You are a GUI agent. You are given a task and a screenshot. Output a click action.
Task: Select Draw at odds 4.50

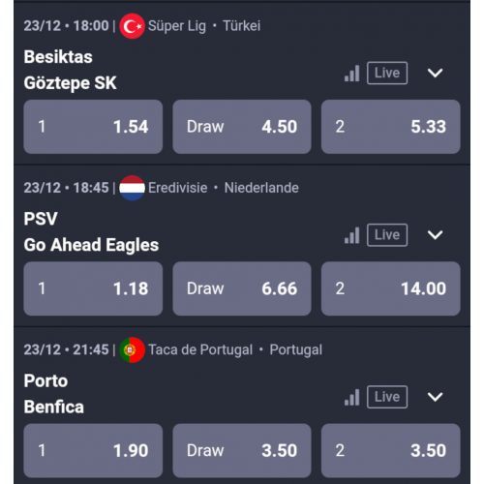242,127
